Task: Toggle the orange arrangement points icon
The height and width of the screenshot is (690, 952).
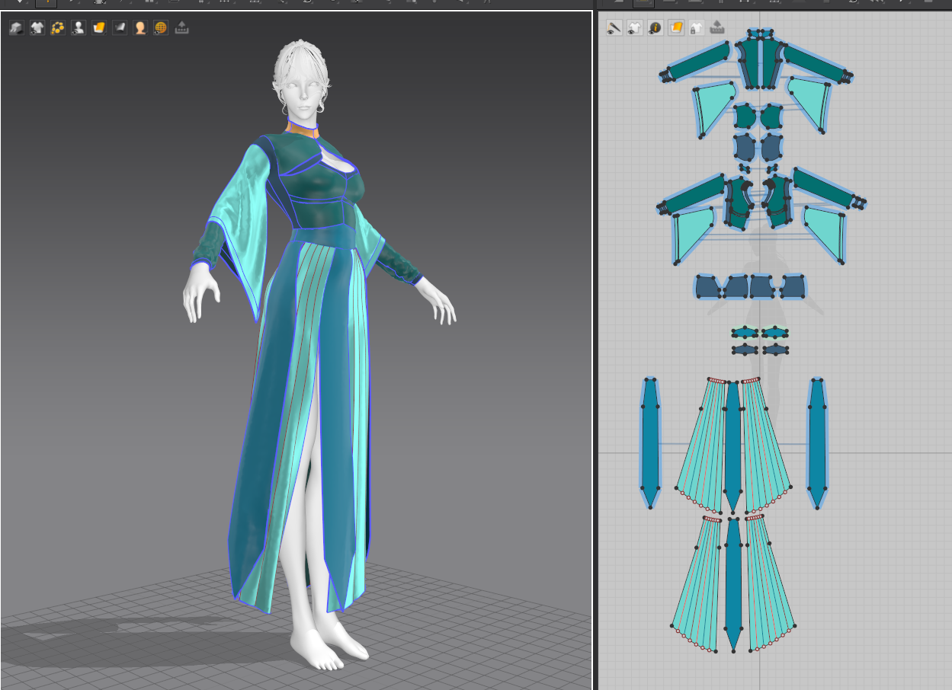Action: tap(58, 28)
